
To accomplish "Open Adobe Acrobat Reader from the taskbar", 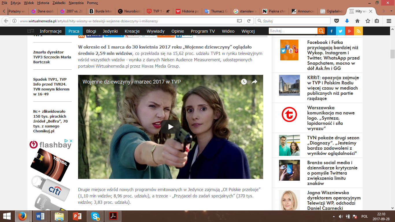I will (x=113, y=216).
